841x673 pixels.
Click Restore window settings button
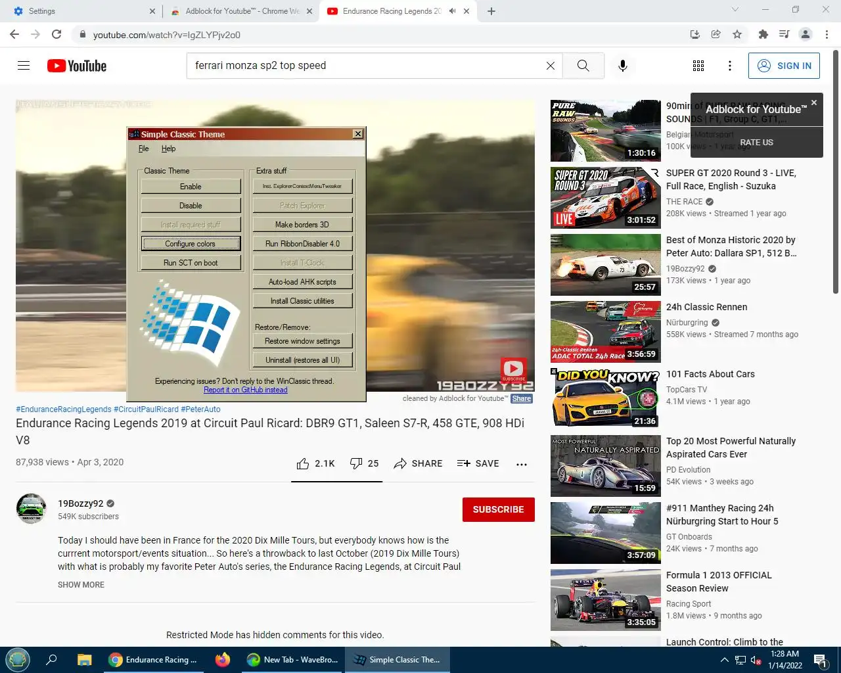pos(302,341)
